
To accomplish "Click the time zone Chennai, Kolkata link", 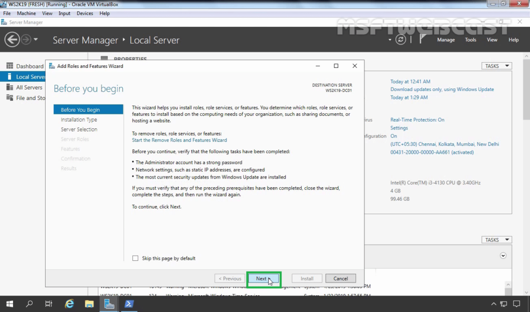I will pos(445,144).
